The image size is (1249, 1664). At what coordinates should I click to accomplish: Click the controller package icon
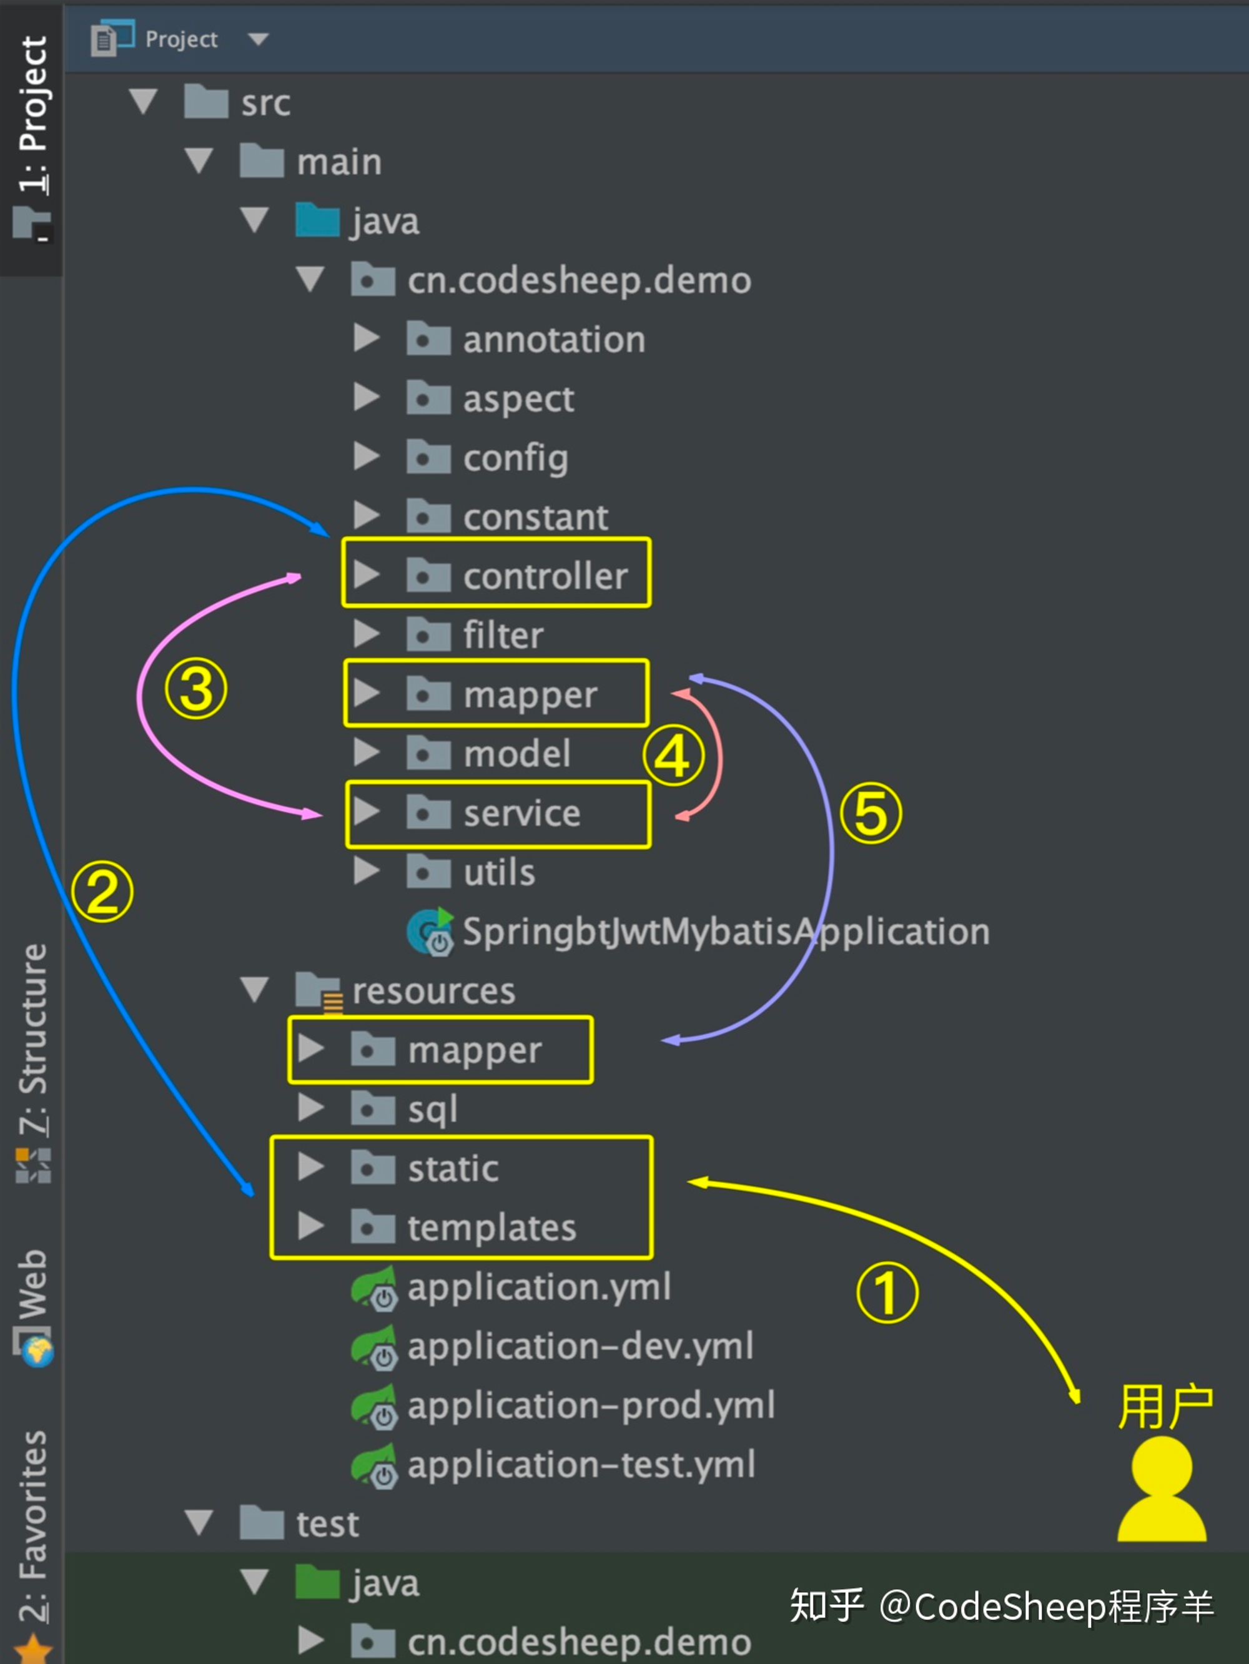coord(429,574)
